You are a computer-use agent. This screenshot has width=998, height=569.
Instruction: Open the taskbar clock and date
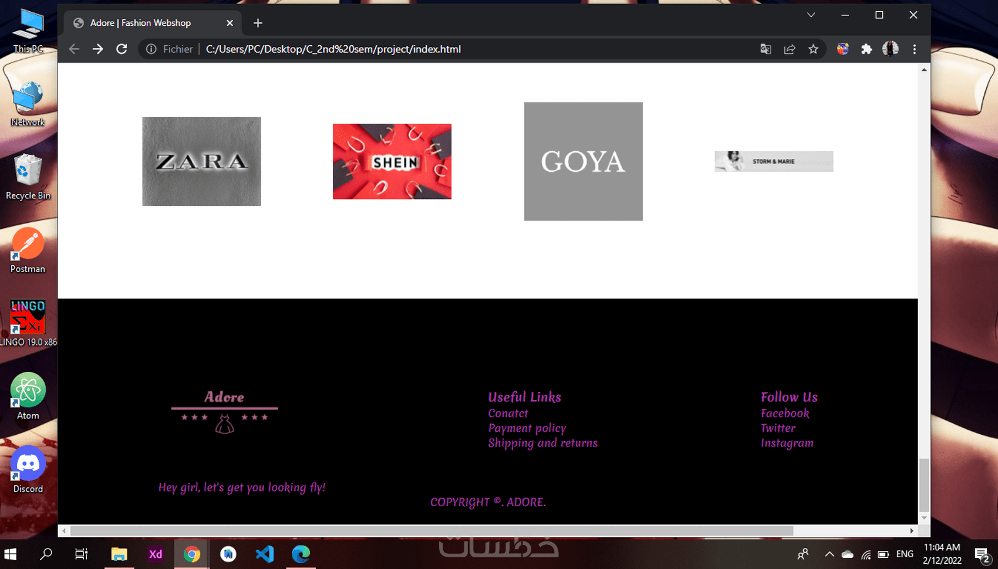pyautogui.click(x=942, y=554)
